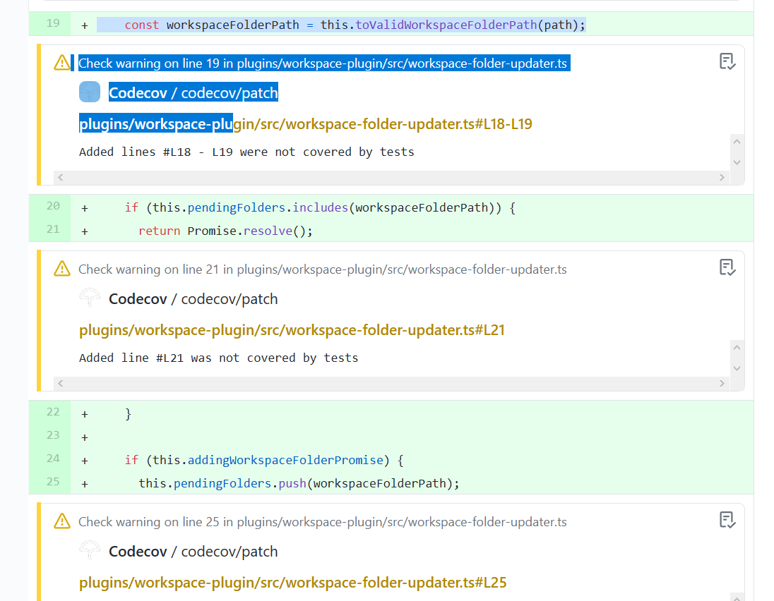This screenshot has width=774, height=601.
Task: Click the warning triangle for line 19 check
Action: (x=62, y=63)
